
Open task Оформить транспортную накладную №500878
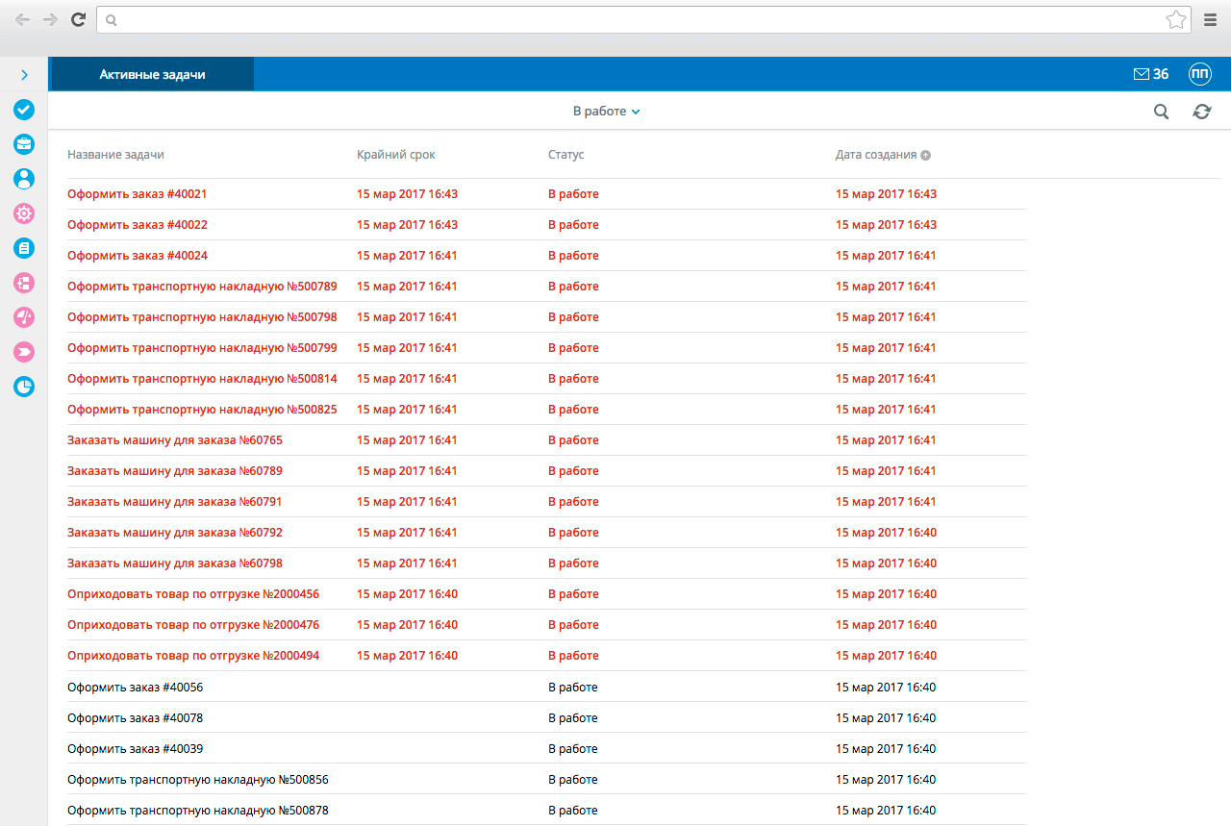pyautogui.click(x=198, y=811)
